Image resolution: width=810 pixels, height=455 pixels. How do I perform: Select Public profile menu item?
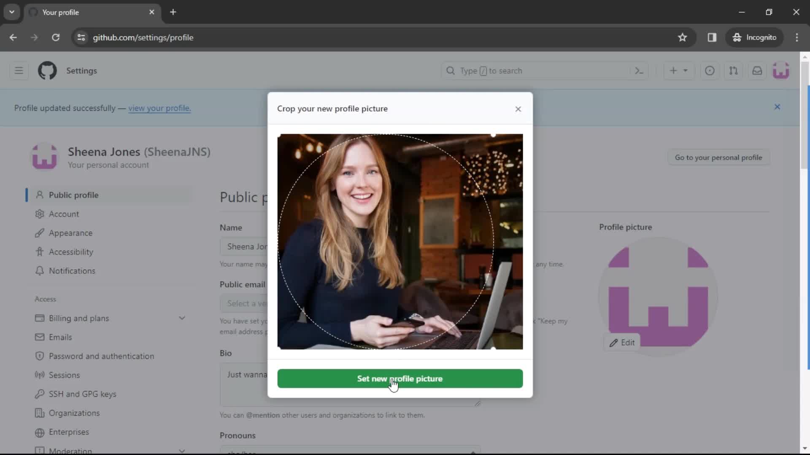73,195
